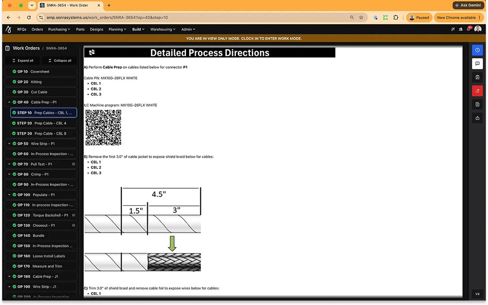Click the V4 version badge
Viewport: 488px width, 305px height.
(x=477, y=294)
